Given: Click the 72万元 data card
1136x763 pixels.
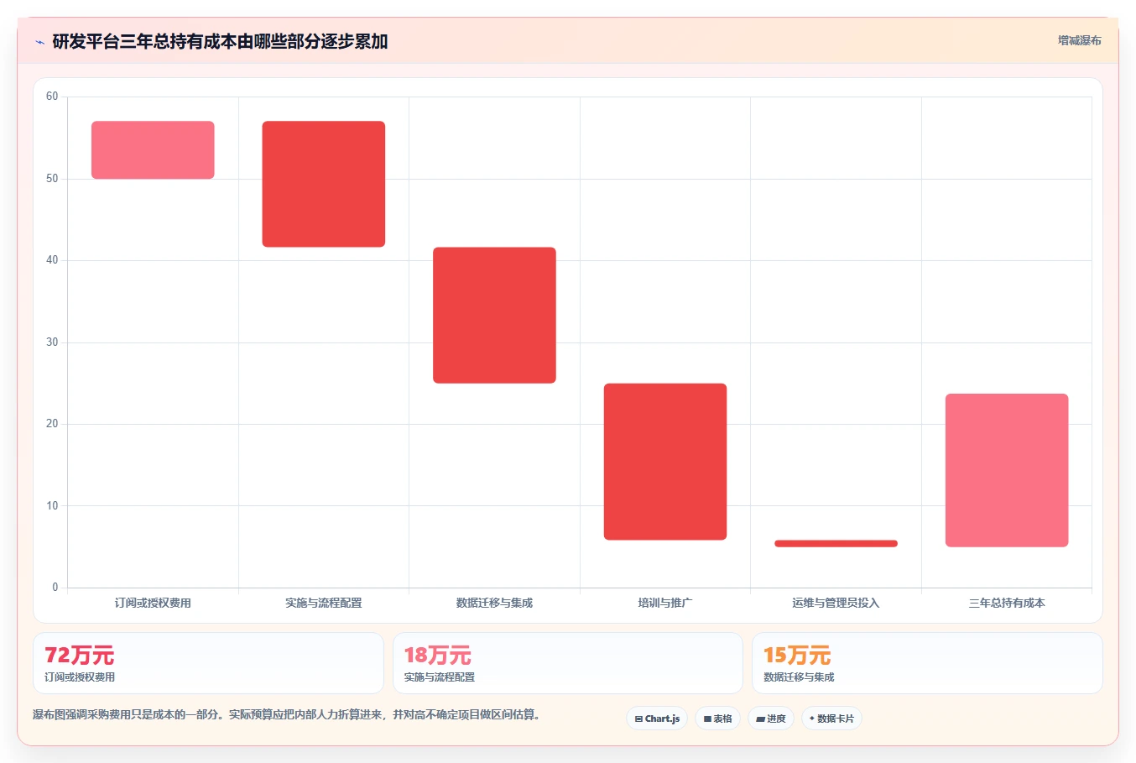Looking at the screenshot, I should (208, 663).
